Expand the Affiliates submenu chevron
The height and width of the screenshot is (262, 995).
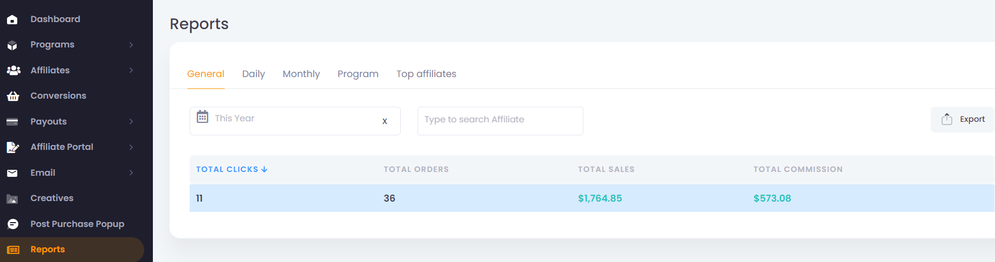[x=131, y=70]
